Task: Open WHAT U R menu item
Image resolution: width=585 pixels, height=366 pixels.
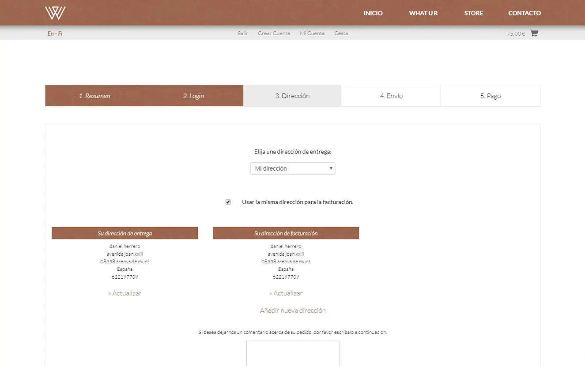Action: coord(423,13)
